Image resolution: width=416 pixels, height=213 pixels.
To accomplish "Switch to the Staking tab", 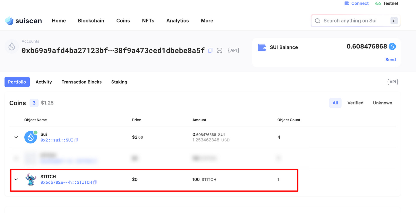I will (x=119, y=82).
